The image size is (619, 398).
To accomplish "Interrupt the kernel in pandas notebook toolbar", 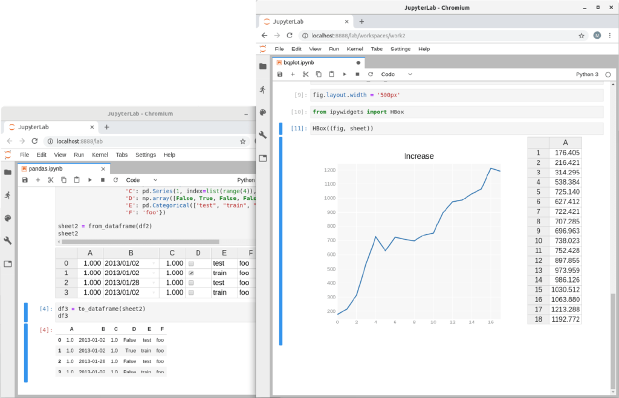I will click(x=103, y=180).
